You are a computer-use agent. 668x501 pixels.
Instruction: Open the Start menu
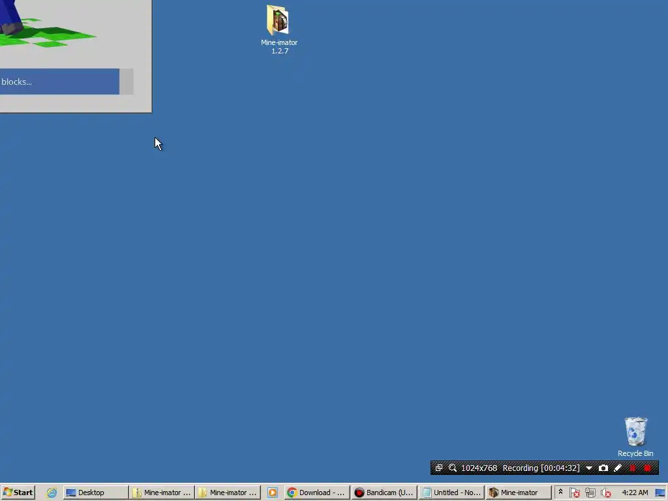(x=18, y=493)
